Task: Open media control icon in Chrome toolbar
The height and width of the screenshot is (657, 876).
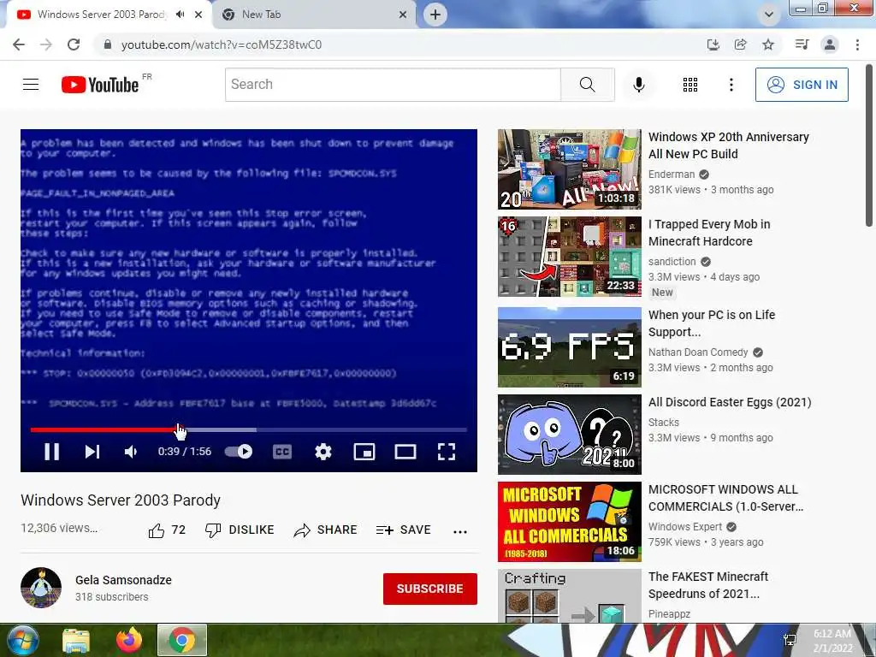Action: tap(802, 44)
